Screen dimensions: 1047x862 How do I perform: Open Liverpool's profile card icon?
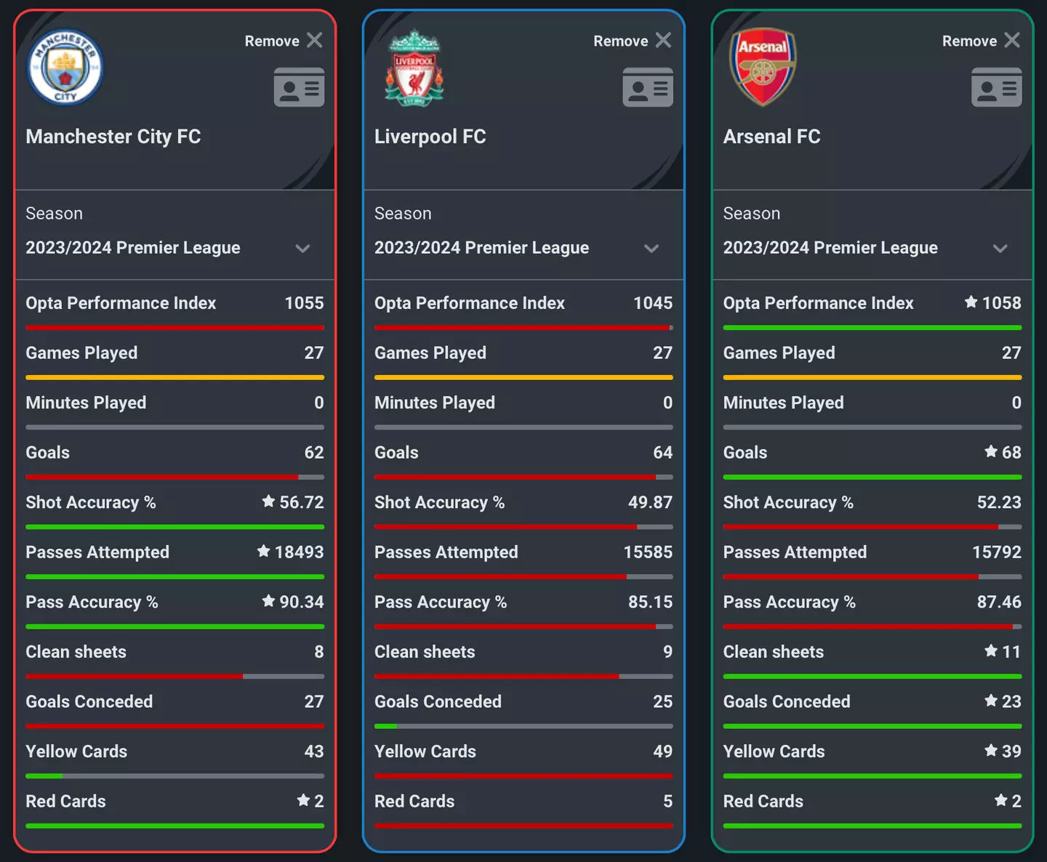coord(648,87)
